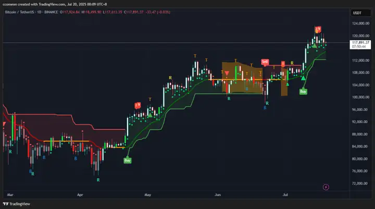Click the red down-triangle signal in June
This screenshot has width=375, height=209.
point(227,73)
